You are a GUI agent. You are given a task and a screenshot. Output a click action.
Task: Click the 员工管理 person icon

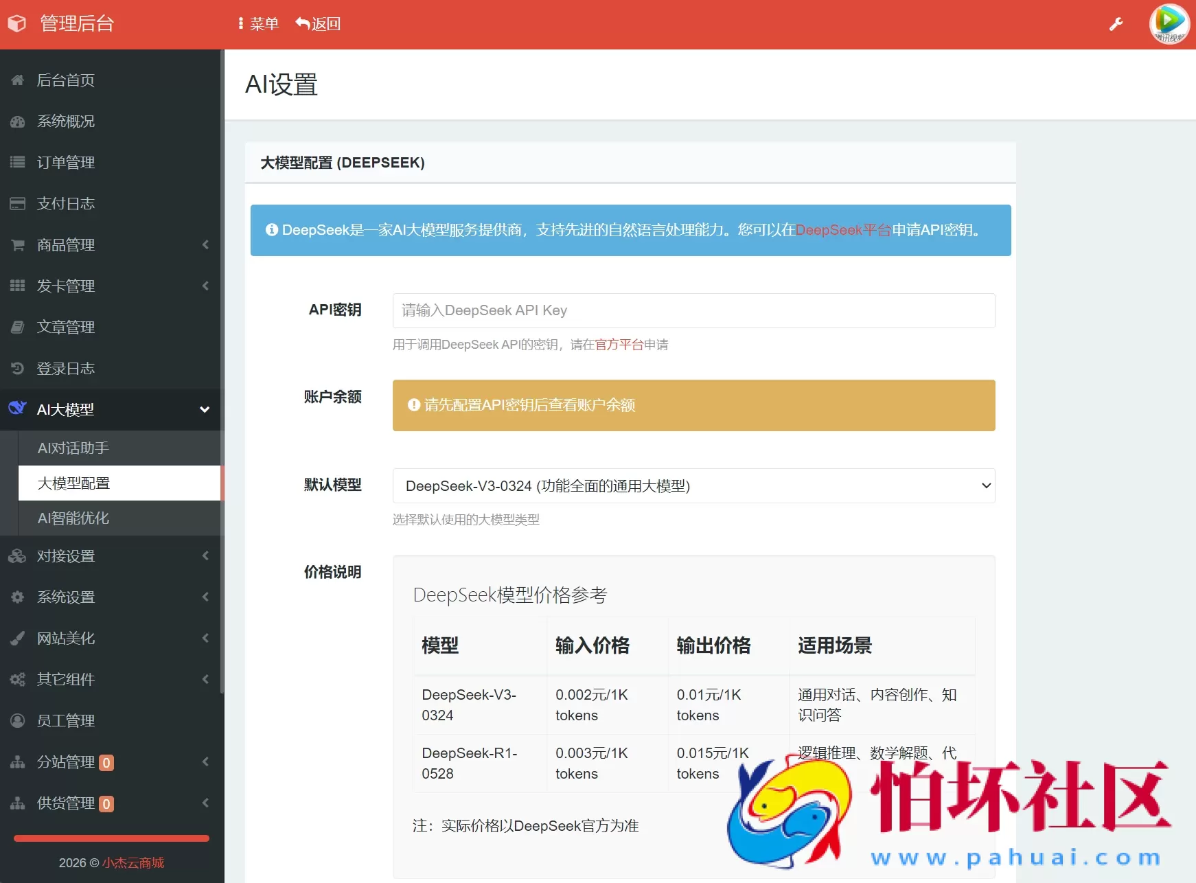click(x=17, y=720)
